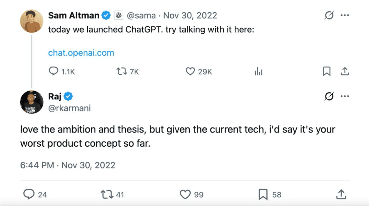Open more options menu on Raj's reply
The width and height of the screenshot is (369, 206).
click(x=345, y=97)
